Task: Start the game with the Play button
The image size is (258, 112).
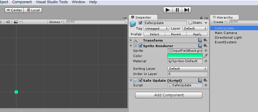Action: click(168, 10)
